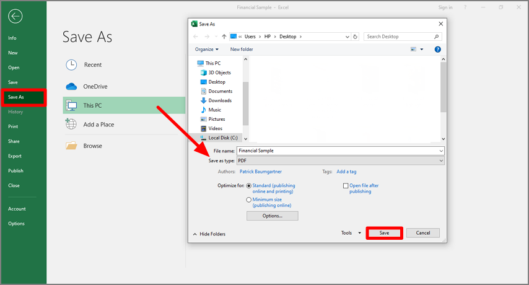Click the Browse folder icon
Image resolution: width=529 pixels, height=285 pixels.
click(x=71, y=146)
